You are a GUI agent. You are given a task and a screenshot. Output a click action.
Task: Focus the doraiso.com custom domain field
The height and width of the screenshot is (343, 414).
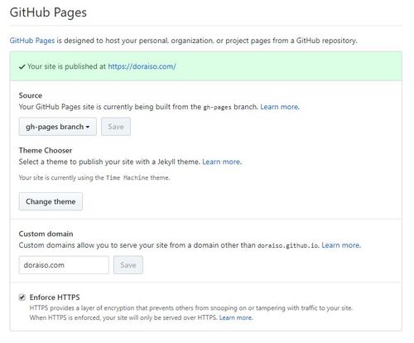[64, 265]
